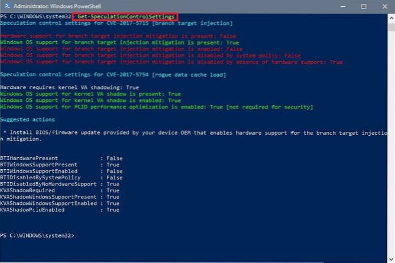Click the bottom PS C:\WINDOWS\system32> prompt
This screenshot has width=395, height=263.
pos(37,235)
